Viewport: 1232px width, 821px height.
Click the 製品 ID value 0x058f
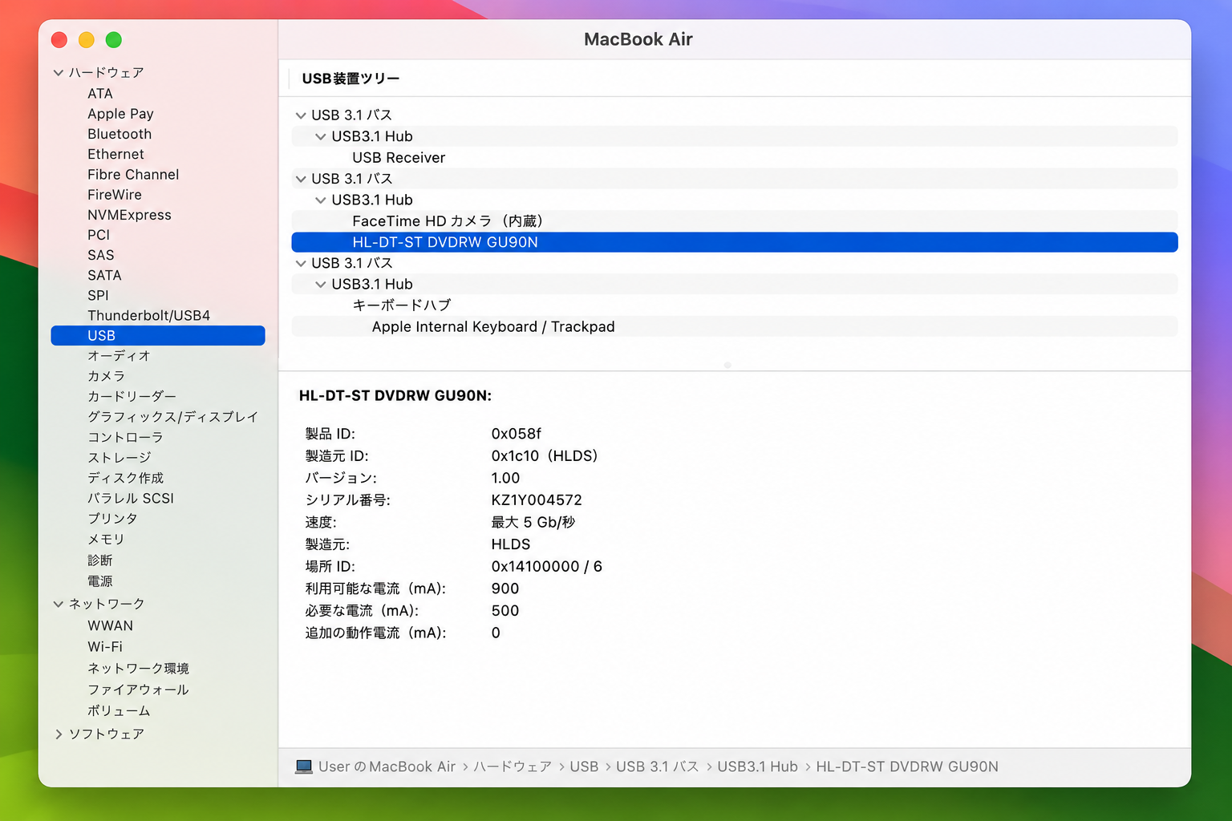pos(516,434)
